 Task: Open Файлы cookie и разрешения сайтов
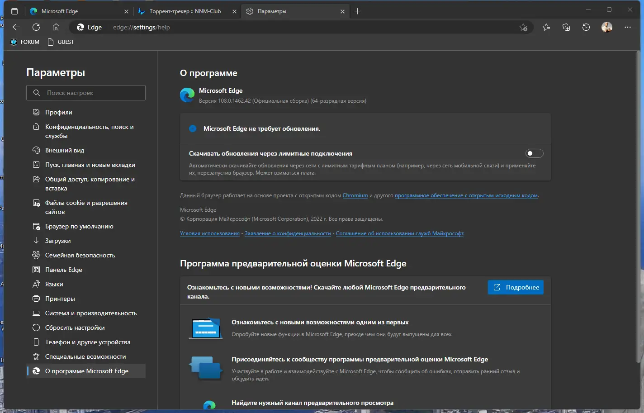click(x=86, y=207)
